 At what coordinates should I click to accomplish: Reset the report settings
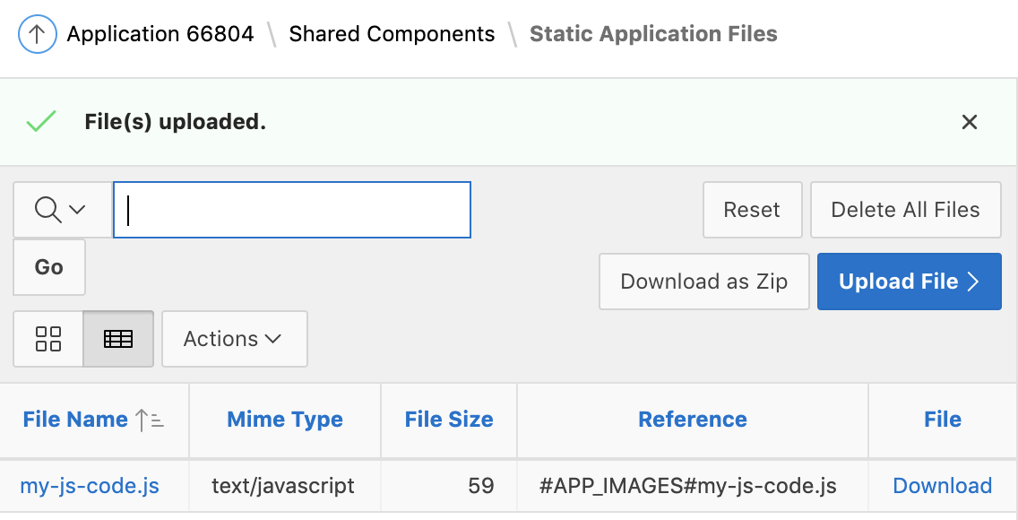coord(751,210)
